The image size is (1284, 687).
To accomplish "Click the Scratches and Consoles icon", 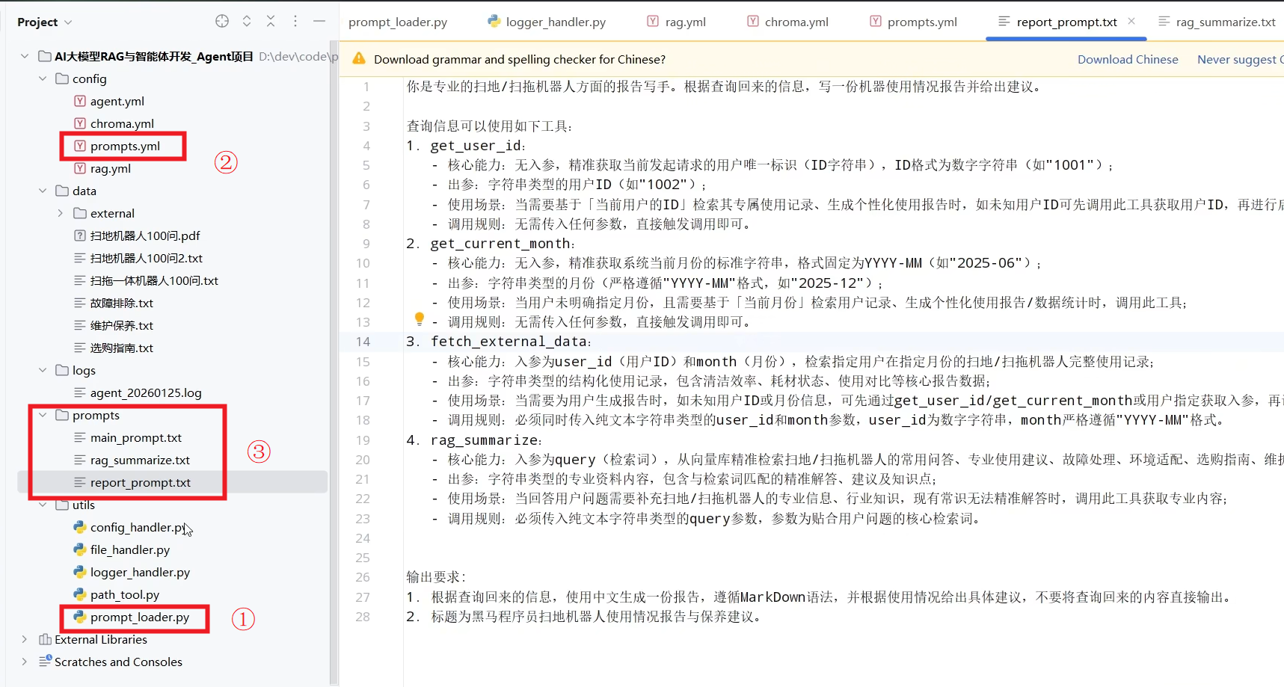I will (x=45, y=661).
